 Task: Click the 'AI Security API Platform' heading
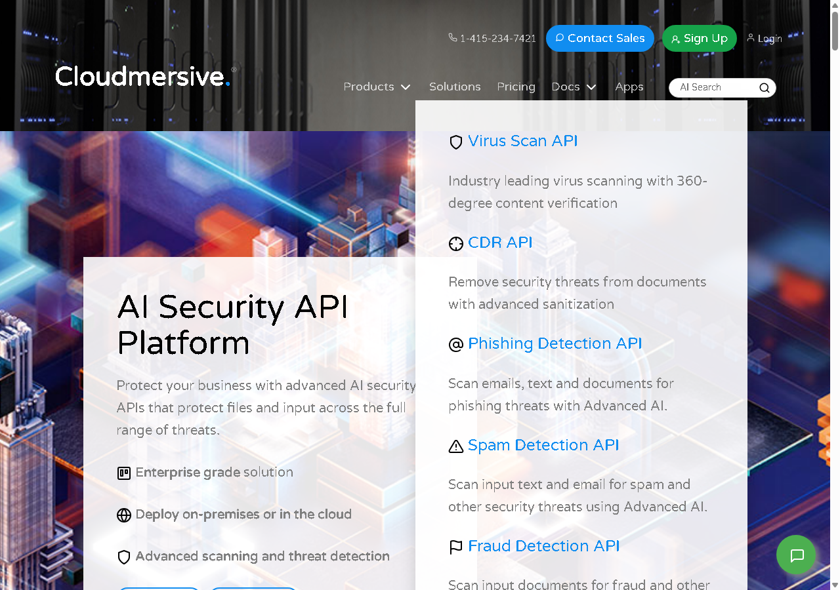233,325
